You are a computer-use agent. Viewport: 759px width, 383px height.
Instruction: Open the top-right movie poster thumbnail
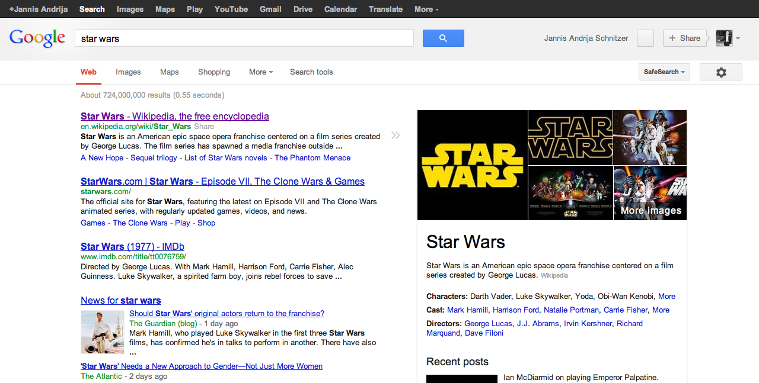[x=650, y=137]
